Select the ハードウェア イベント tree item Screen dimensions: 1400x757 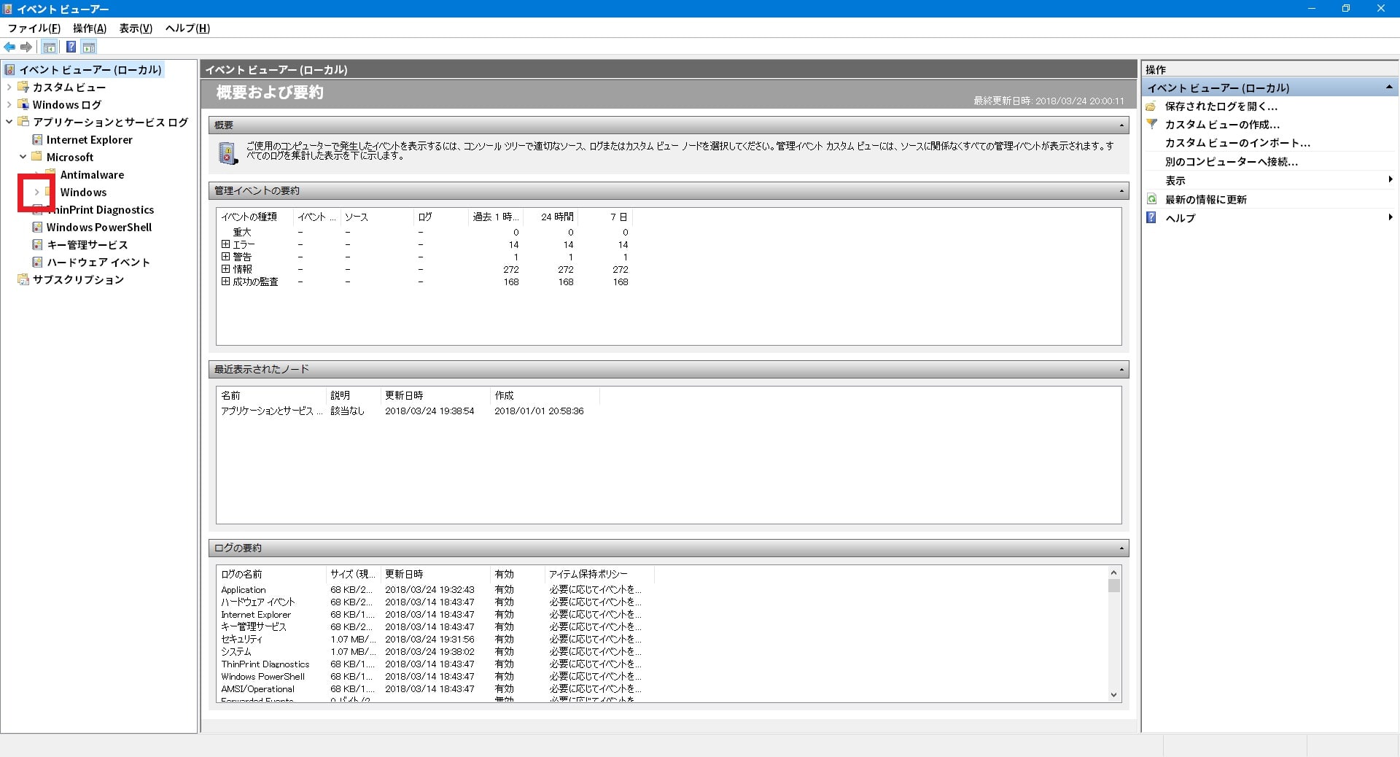tap(98, 263)
